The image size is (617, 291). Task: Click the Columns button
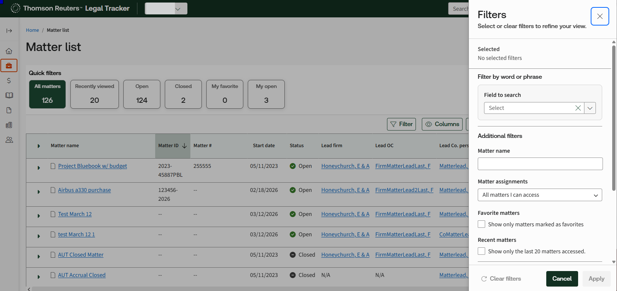click(442, 124)
